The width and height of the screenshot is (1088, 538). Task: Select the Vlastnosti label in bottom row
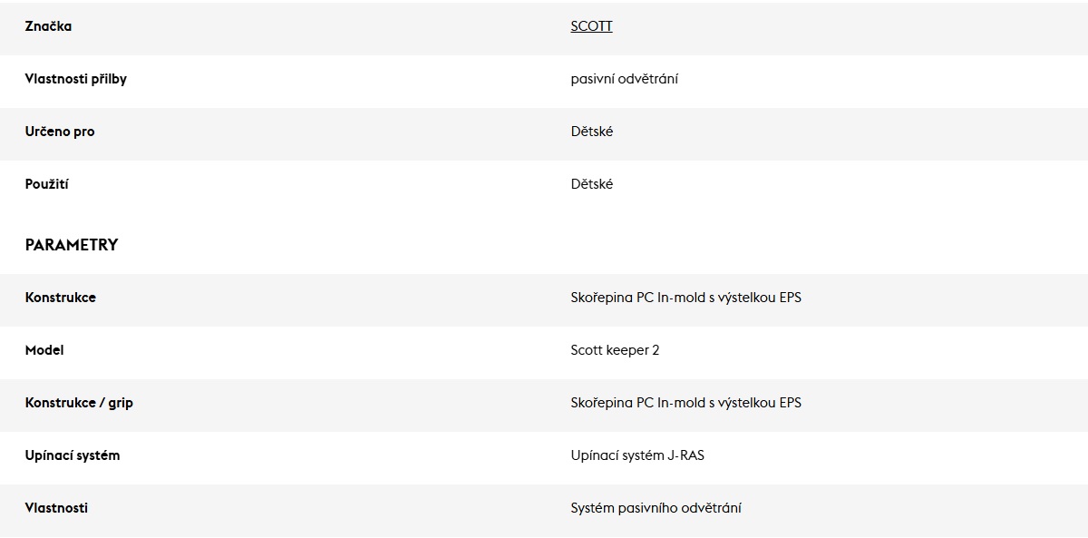56,508
